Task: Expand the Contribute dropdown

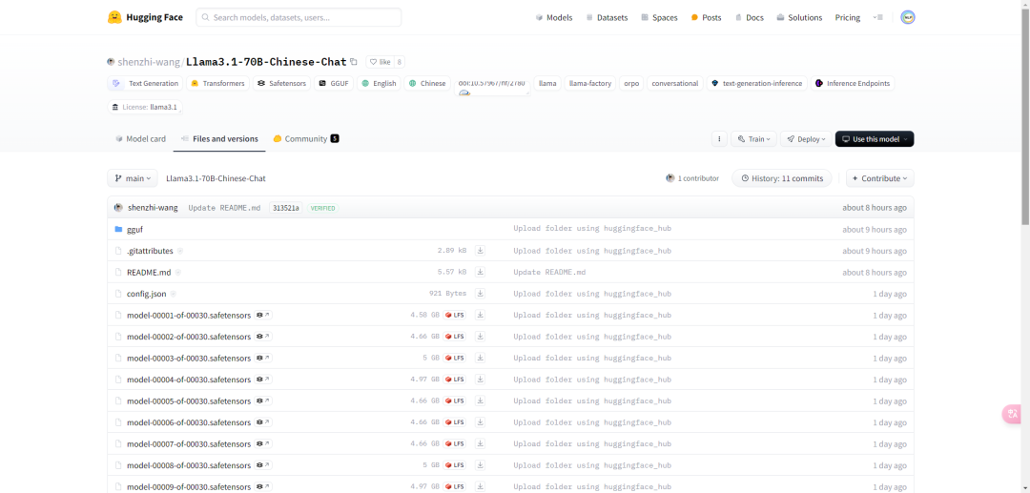Action: [879, 178]
